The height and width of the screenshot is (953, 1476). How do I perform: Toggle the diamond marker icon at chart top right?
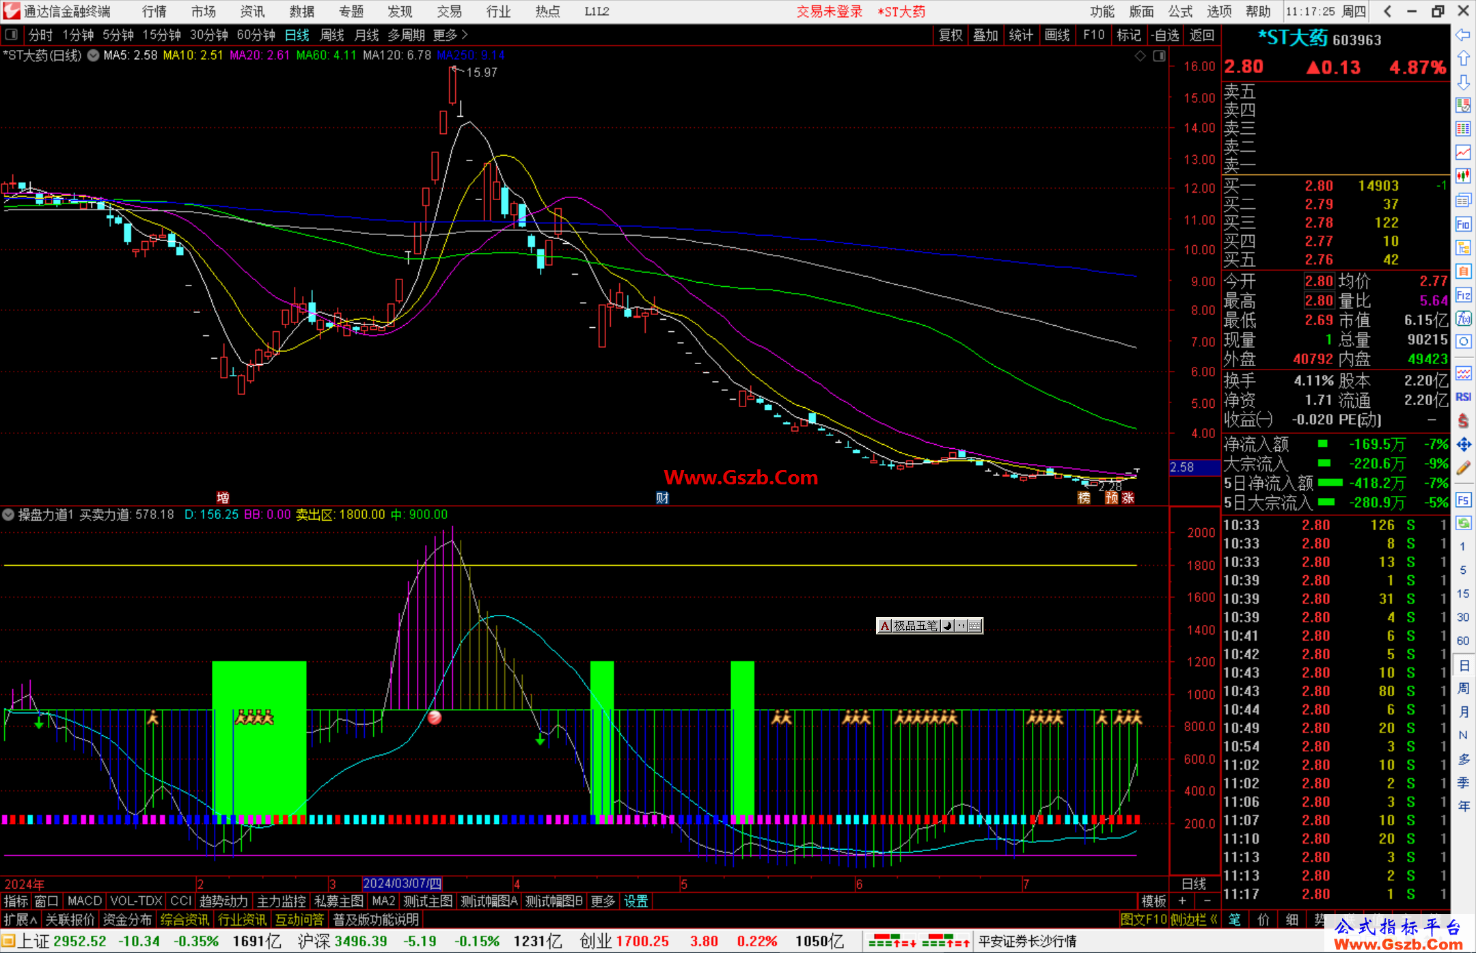(1140, 56)
